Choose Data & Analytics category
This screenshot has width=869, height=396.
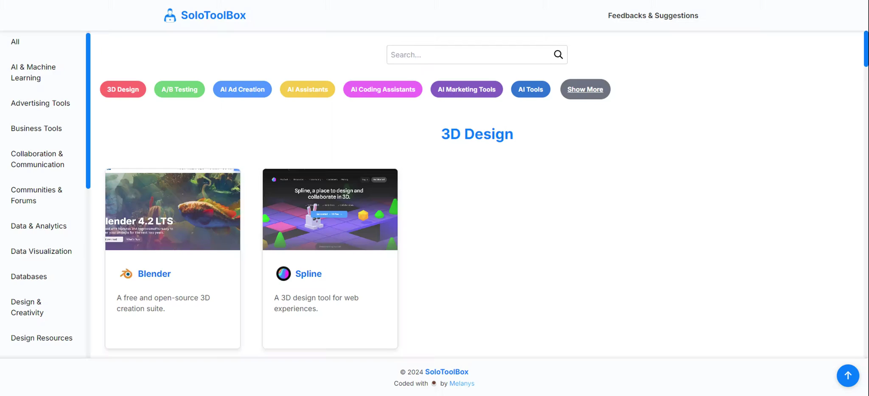pos(39,226)
